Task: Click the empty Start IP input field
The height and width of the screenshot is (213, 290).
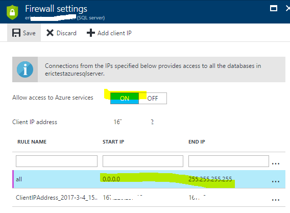Action: [x=143, y=161]
